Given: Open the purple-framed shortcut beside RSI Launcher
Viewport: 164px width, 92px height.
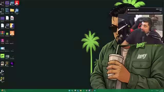Looking at the screenshot, I should coord(7,3).
